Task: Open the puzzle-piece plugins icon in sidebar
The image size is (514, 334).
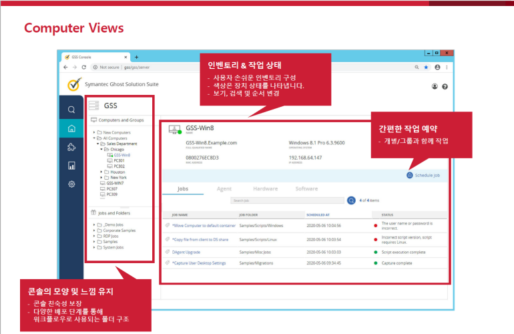Action: click(71, 147)
